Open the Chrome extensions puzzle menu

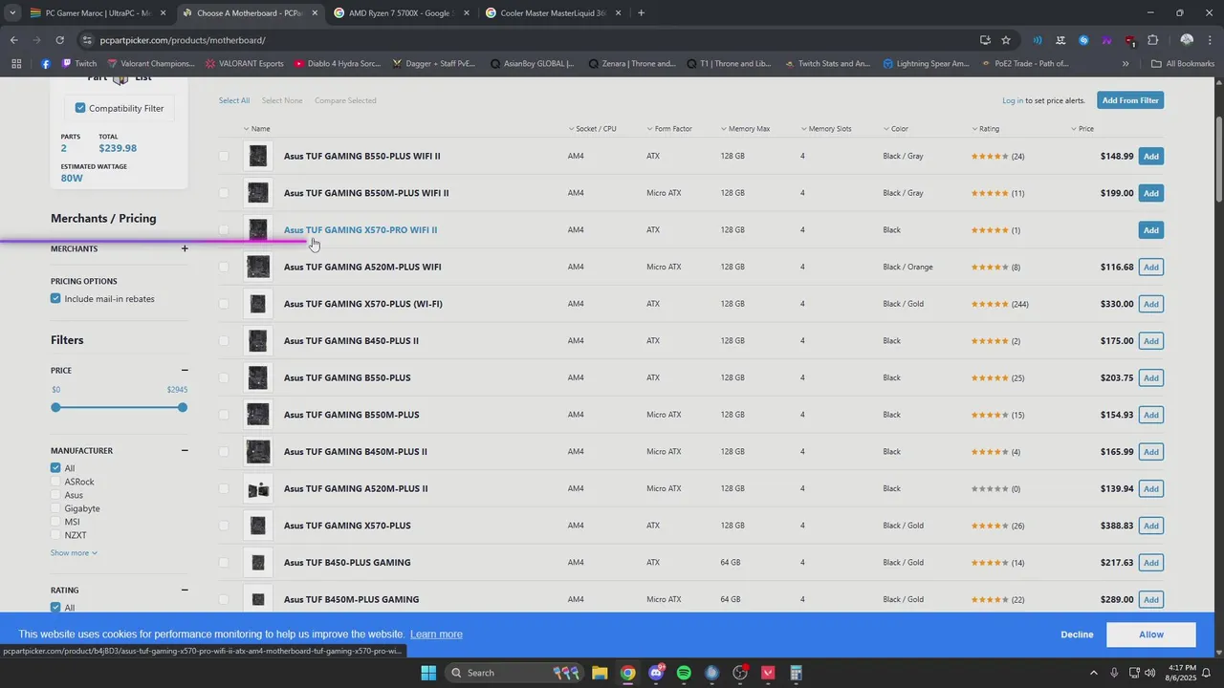coord(1153,40)
